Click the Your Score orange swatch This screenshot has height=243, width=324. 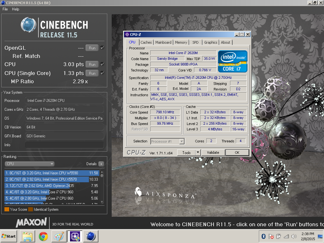7,209
